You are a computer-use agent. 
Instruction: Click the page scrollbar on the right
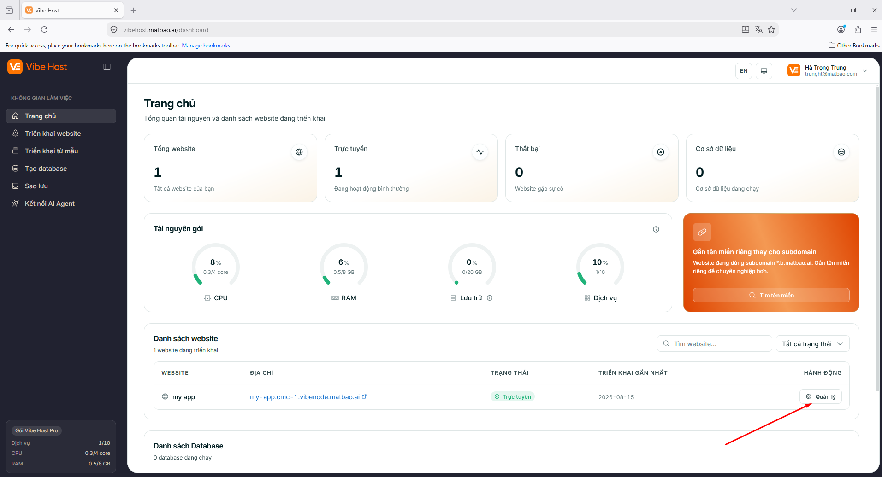[x=877, y=239]
